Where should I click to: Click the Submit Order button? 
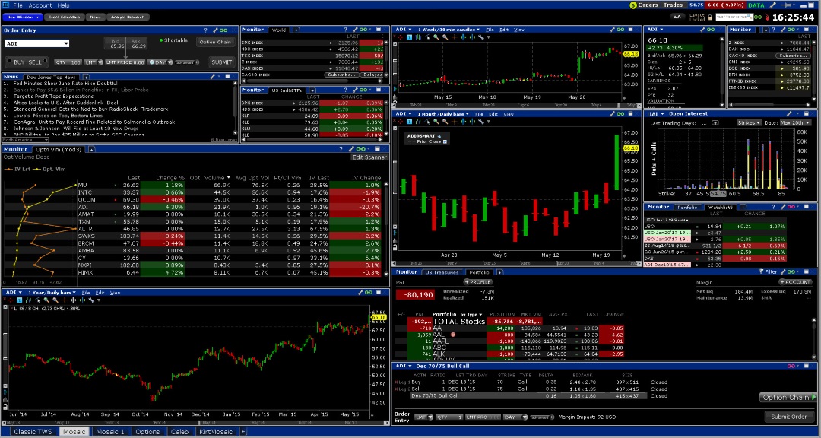point(788,417)
